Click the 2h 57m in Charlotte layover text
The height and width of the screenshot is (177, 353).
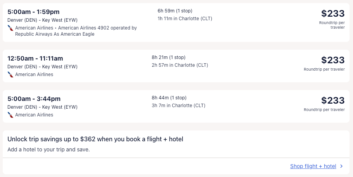[x=180, y=65]
